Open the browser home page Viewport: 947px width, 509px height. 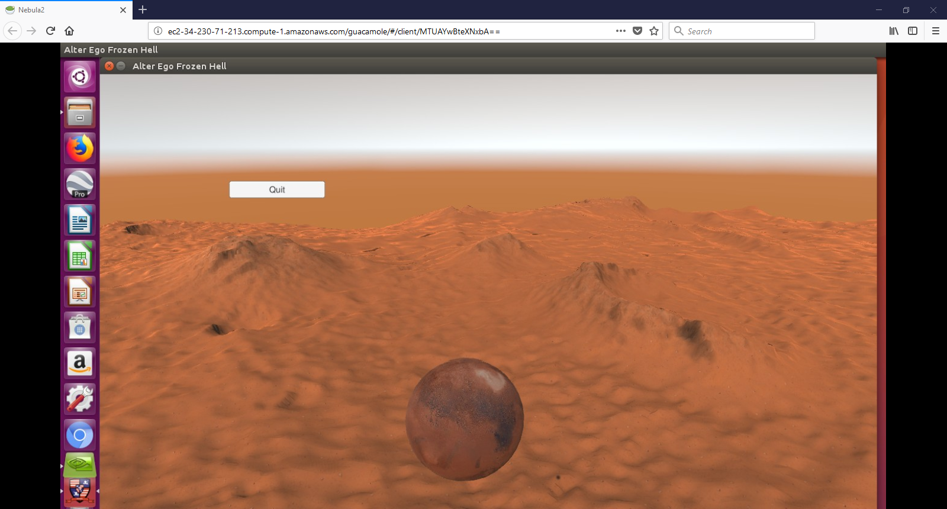(69, 31)
